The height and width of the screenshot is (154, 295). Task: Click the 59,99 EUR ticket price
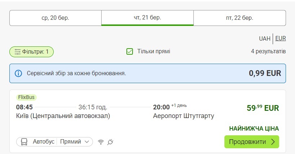pyautogui.click(x=263, y=108)
